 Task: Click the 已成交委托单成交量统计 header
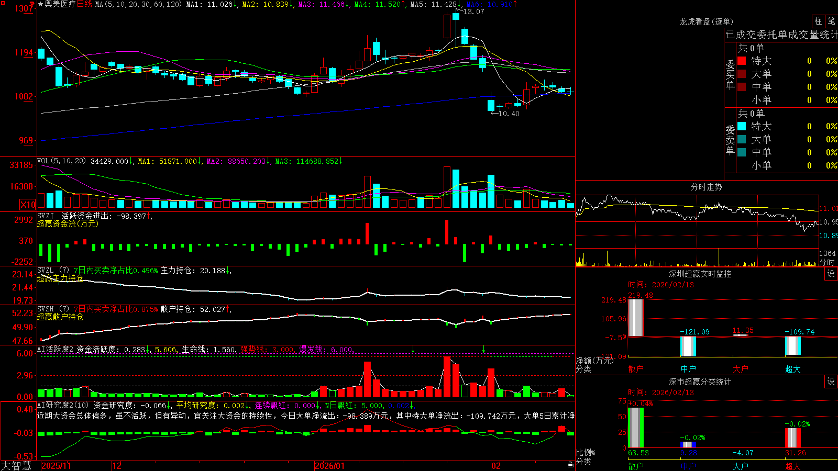(x=781, y=35)
